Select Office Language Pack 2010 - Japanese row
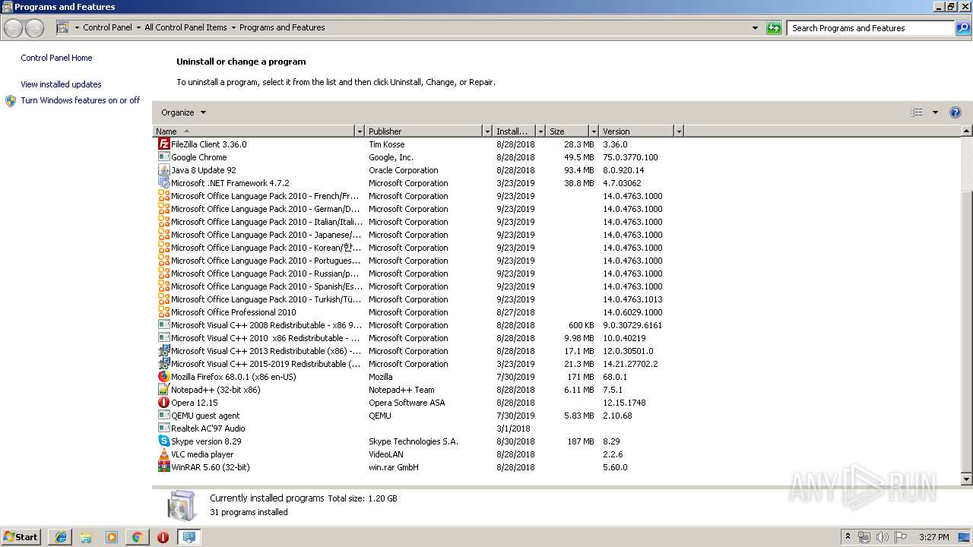Screen dimensions: 973x547 point(410,234)
